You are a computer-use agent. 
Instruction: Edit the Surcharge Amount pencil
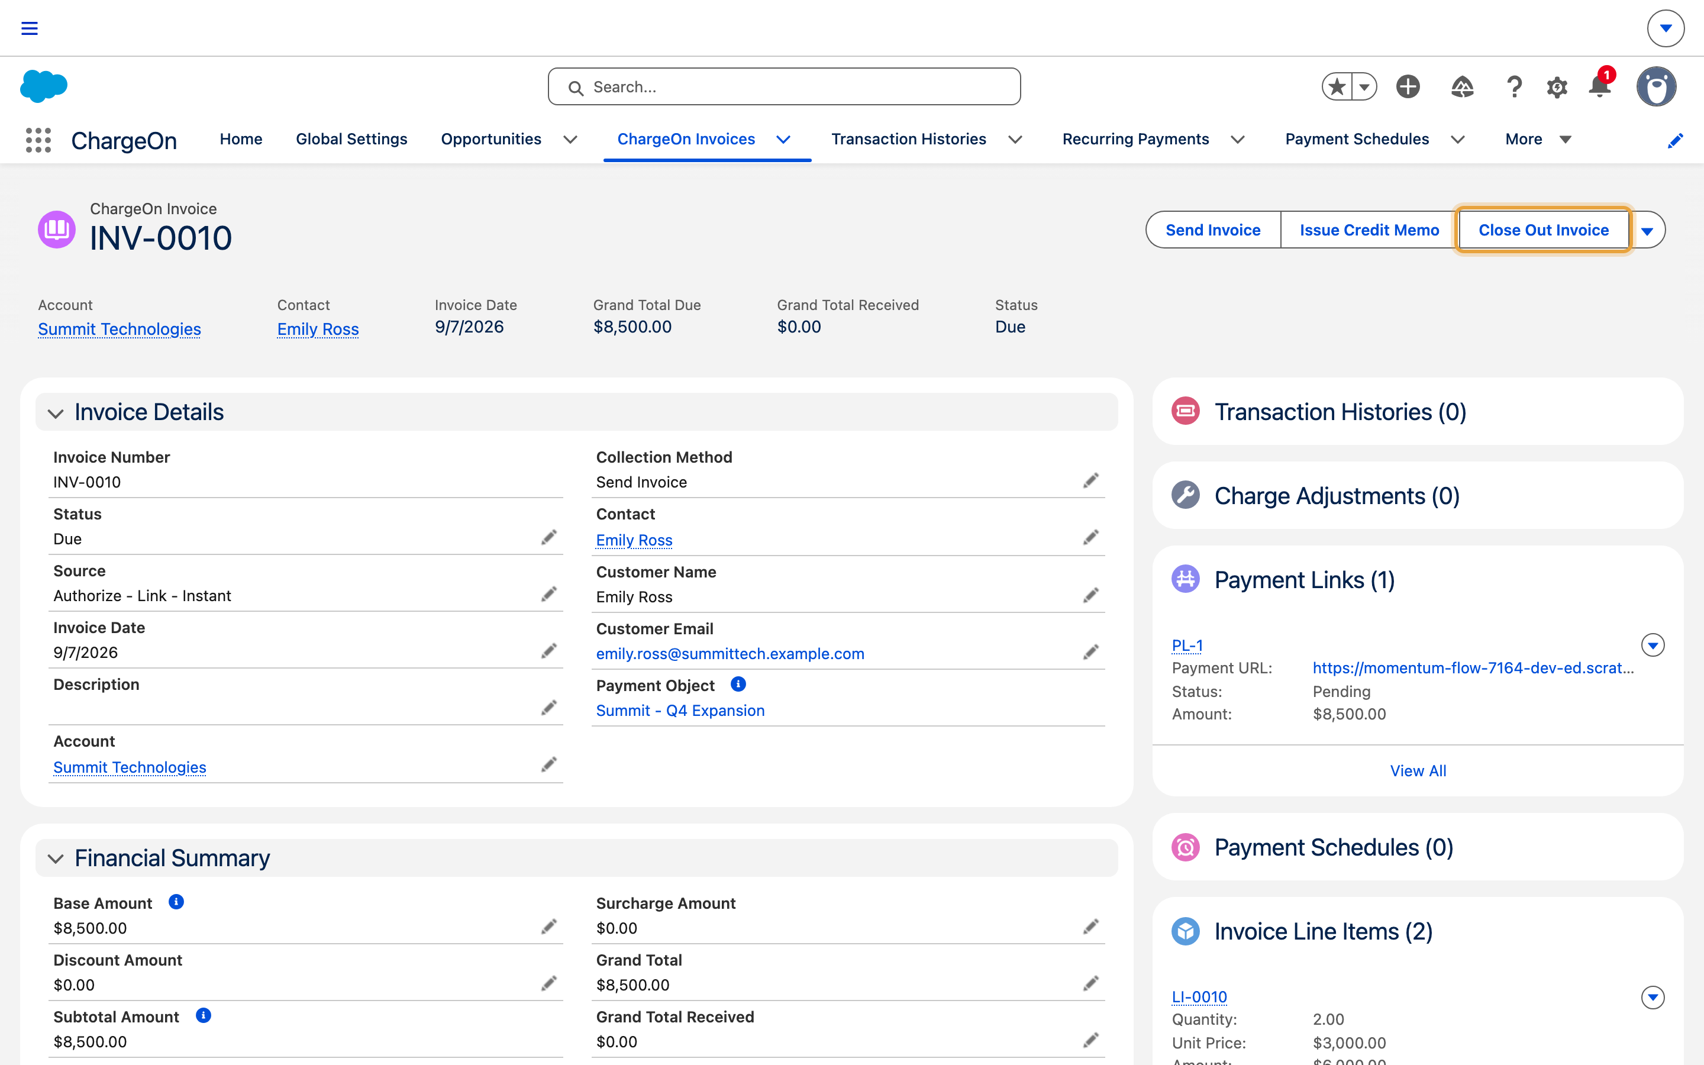point(1092,927)
